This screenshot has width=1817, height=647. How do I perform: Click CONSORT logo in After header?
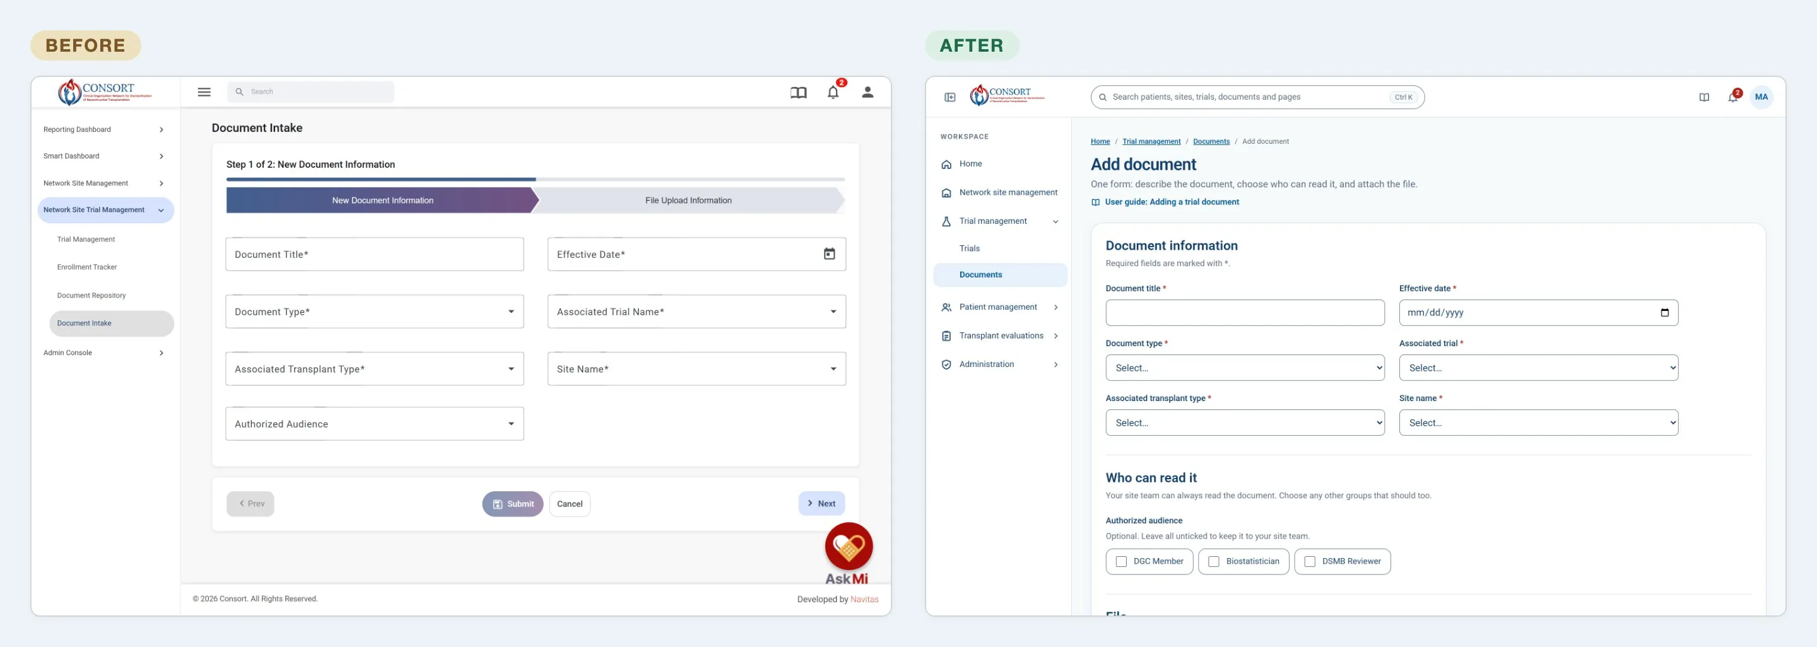coord(1008,95)
